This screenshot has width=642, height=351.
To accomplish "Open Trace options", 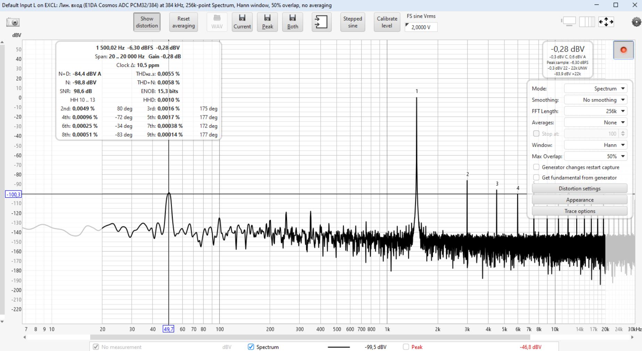I will 579,211.
